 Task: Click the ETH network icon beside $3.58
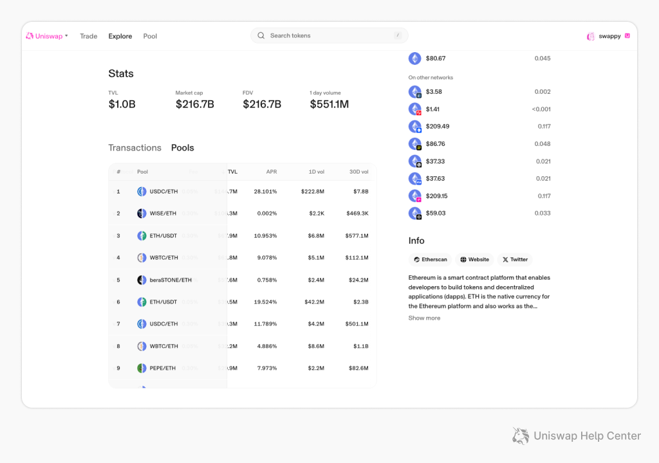tap(415, 92)
